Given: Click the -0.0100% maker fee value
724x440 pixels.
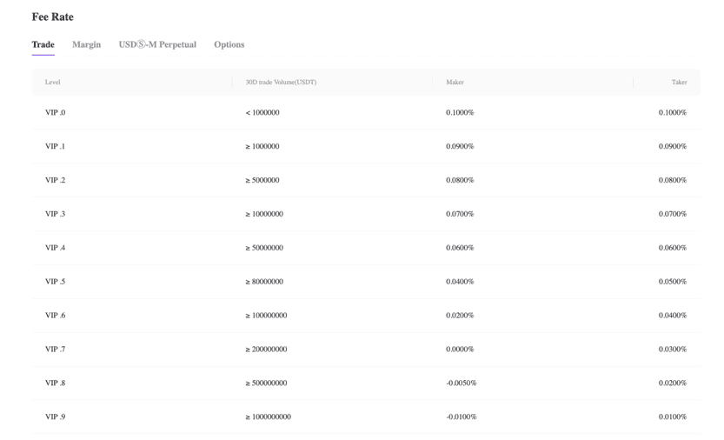Looking at the screenshot, I should [x=462, y=417].
